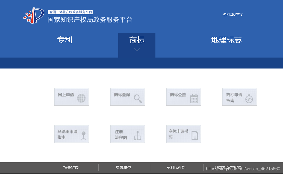Click the document icon on 商标申请书式

194,136
